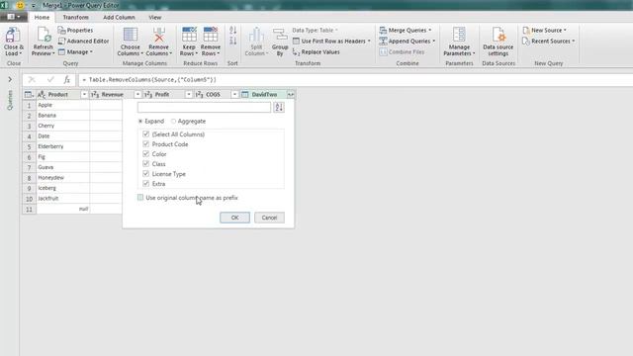
Task: Uncheck the Extra checkbox
Action: coord(146,184)
